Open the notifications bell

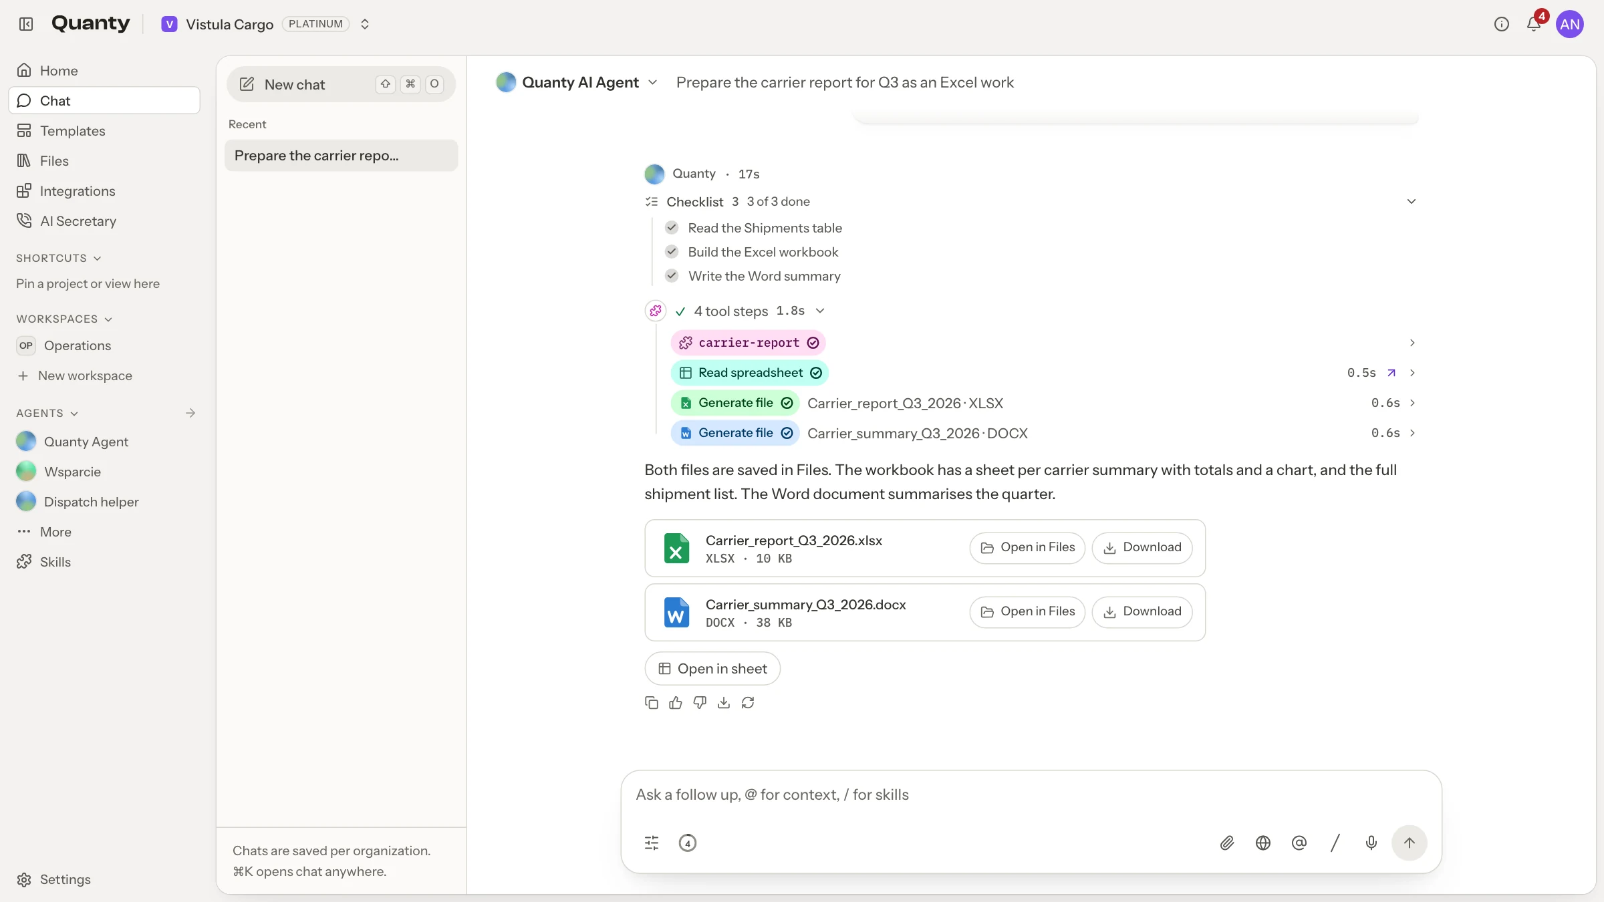1534,24
